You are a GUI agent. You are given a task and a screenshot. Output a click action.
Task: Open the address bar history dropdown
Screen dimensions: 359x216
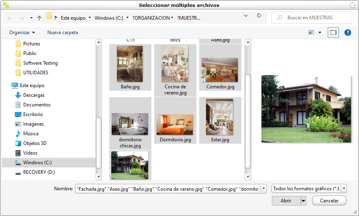[246, 16]
